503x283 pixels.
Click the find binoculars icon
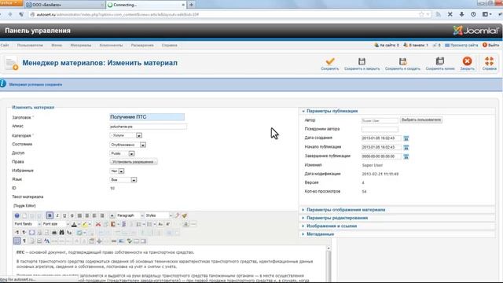point(62,233)
